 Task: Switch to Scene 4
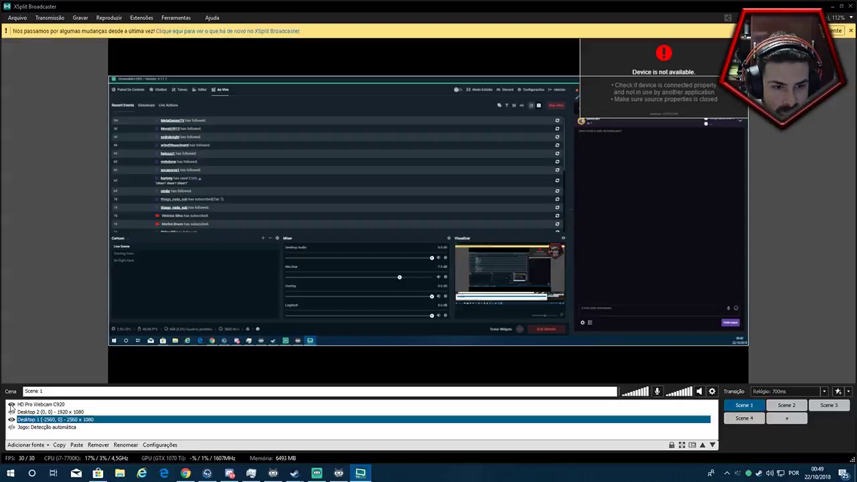coord(744,418)
